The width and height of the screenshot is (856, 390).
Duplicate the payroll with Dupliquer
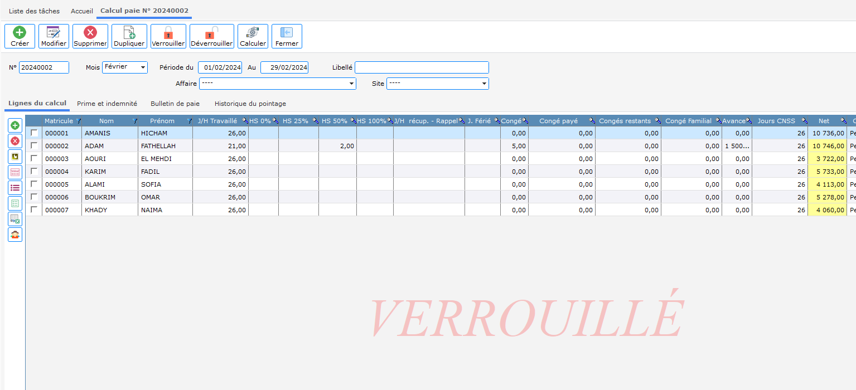coord(129,36)
